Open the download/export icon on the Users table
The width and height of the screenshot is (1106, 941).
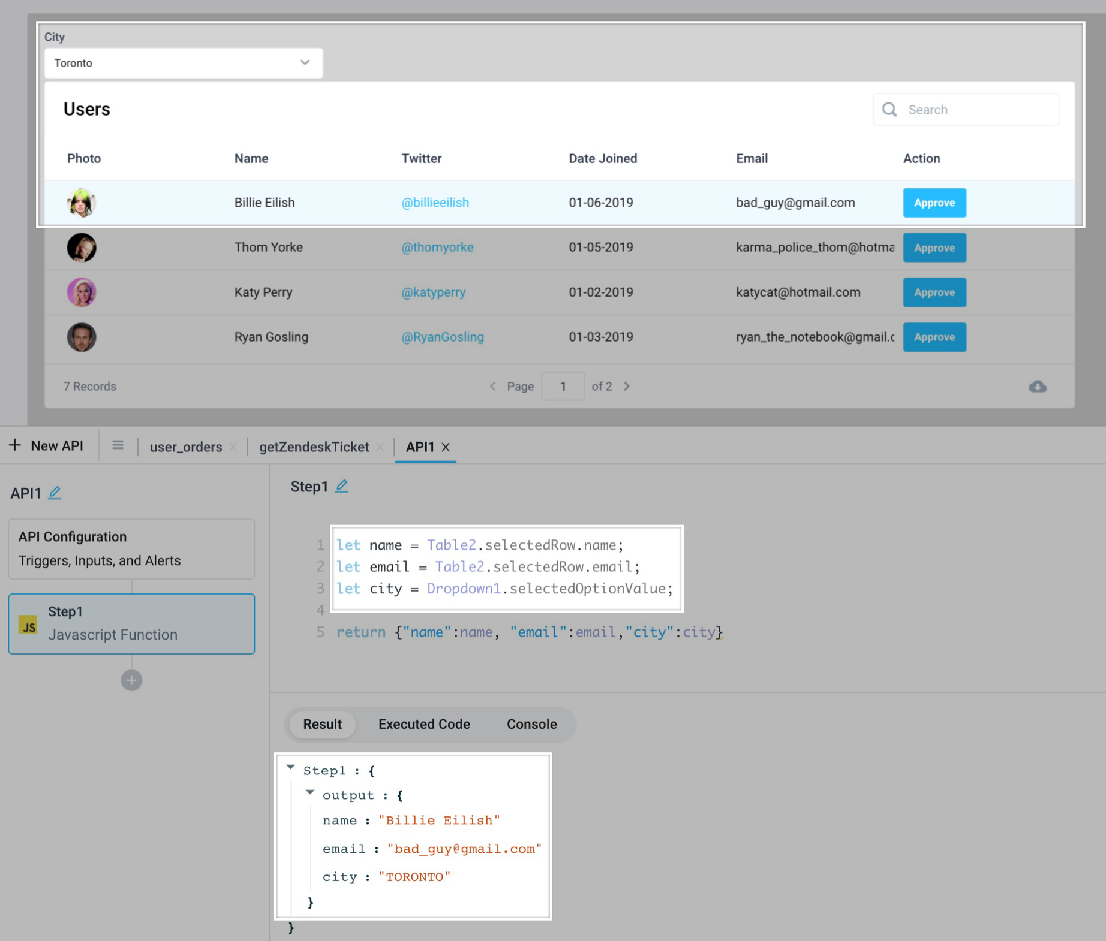[x=1038, y=387]
